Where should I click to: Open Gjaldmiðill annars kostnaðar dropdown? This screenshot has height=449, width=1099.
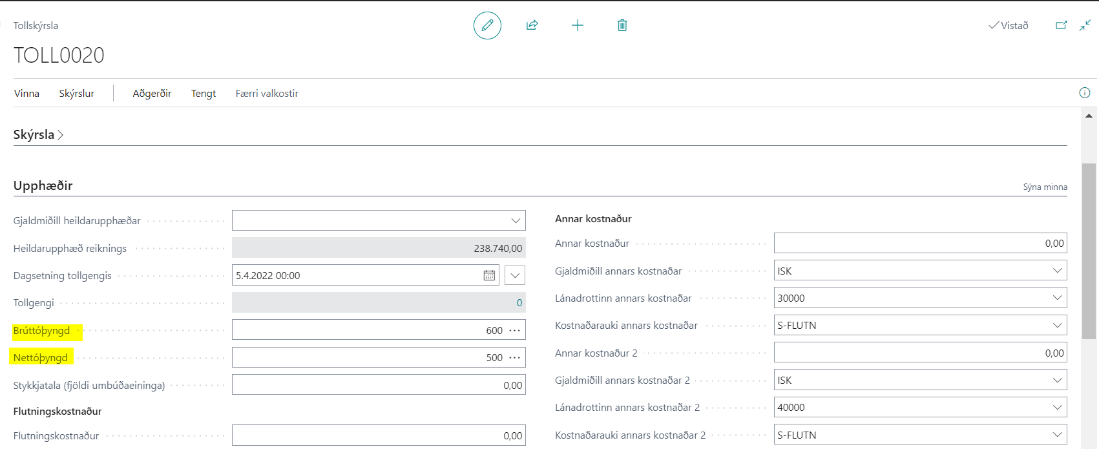1057,271
